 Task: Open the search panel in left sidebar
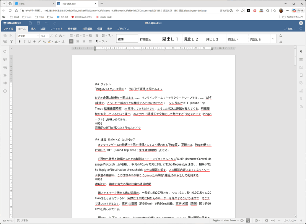point(5,52)
